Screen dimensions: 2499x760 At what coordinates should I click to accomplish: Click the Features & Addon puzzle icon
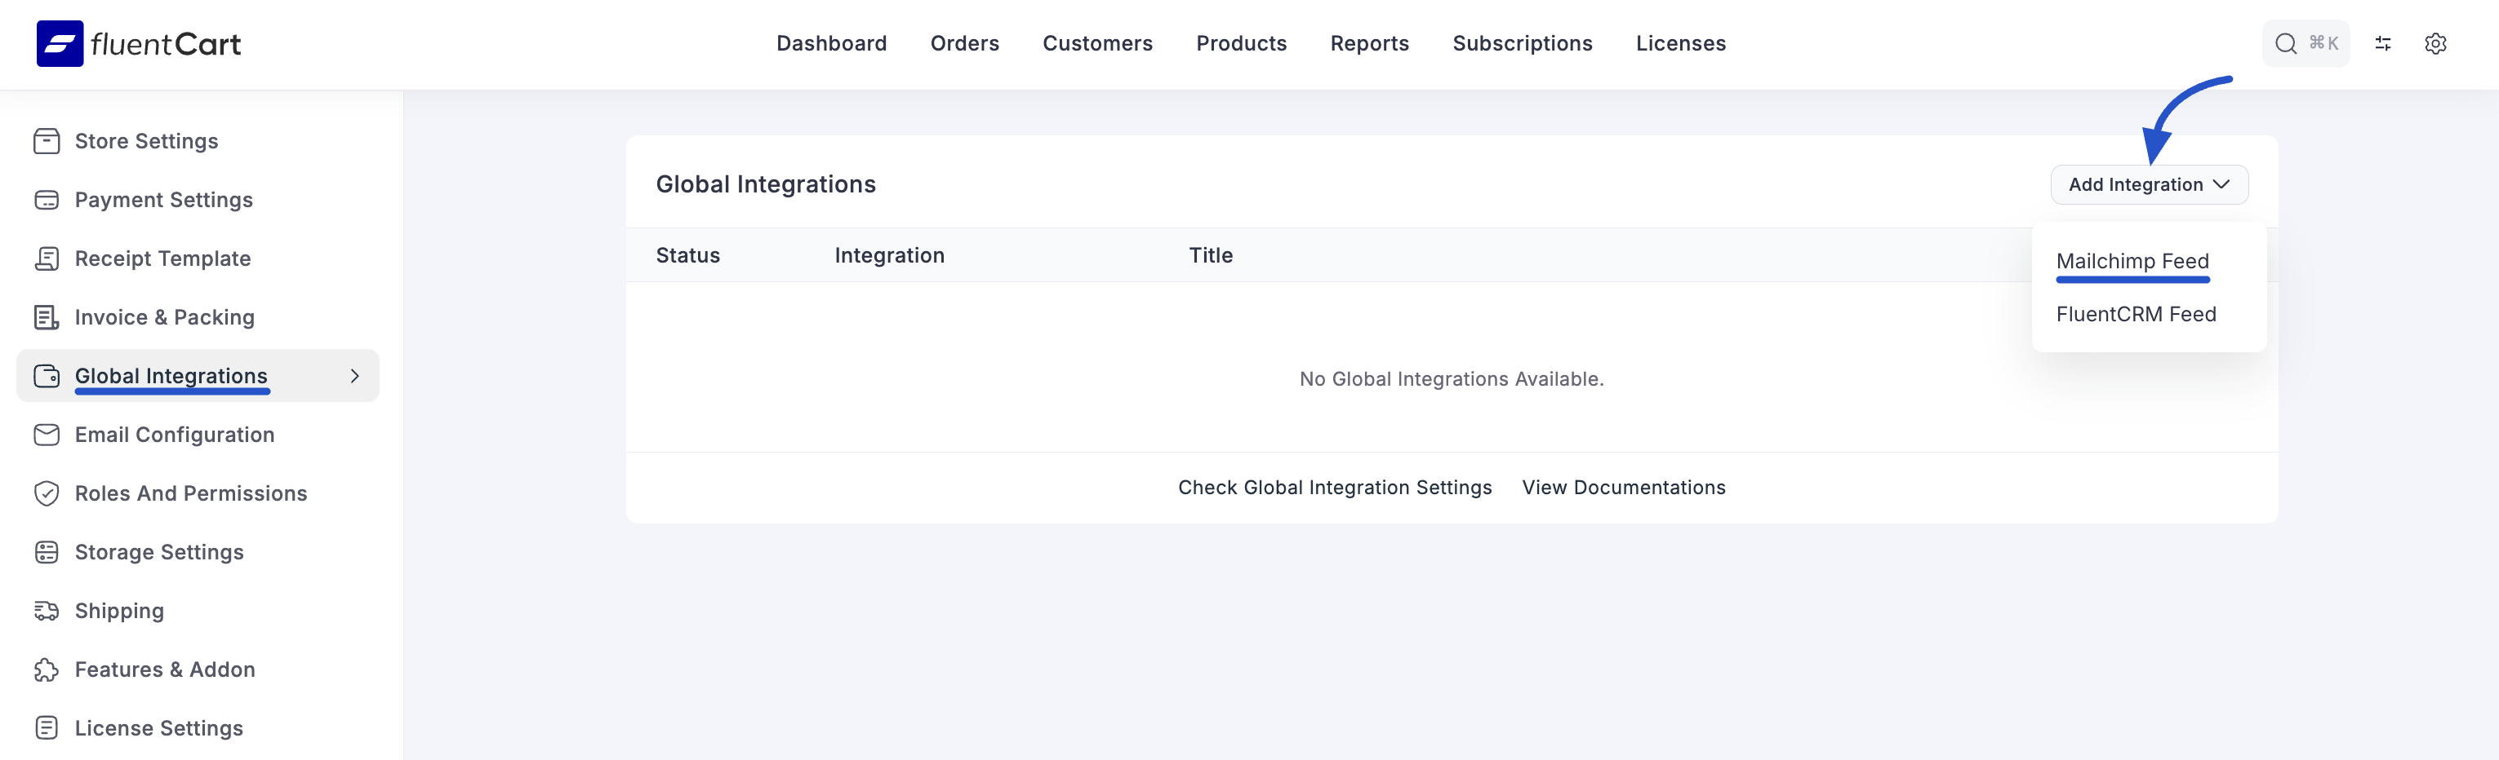[47, 669]
